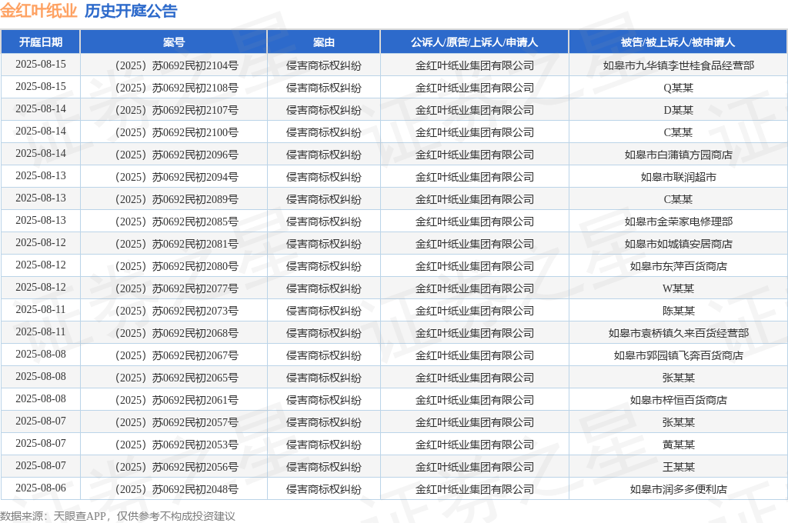Viewport: 788px width, 523px height.
Task: Select defendant 黄某某
Action: [679, 445]
